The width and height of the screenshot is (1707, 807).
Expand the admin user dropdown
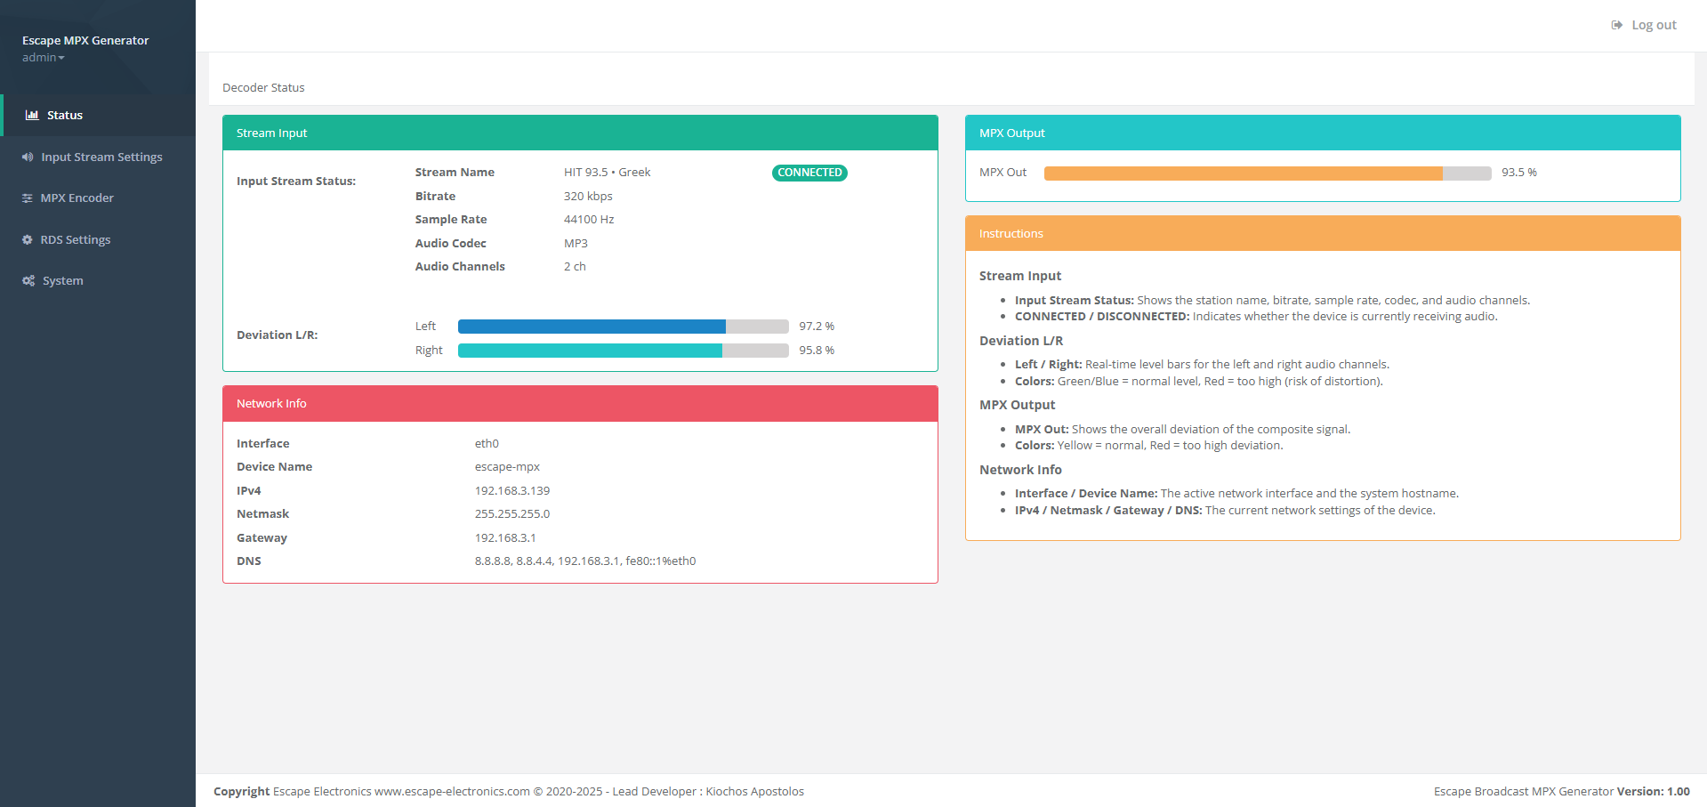[x=44, y=58]
